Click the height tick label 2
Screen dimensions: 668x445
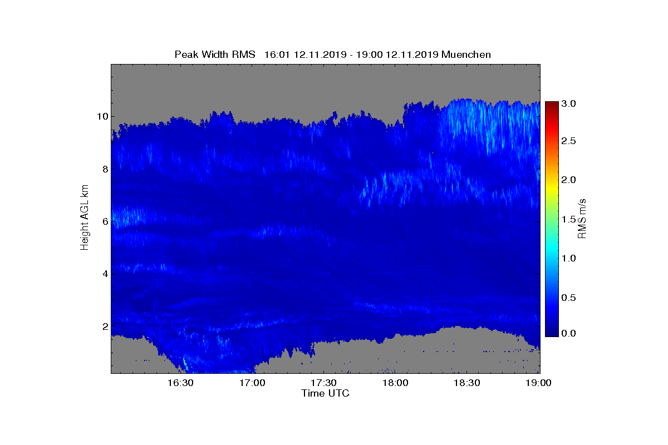click(x=105, y=327)
